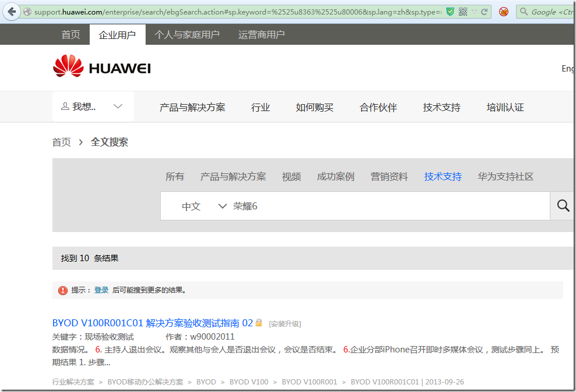Image resolution: width=576 pixels, height=392 pixels.
Task: Click the magnifier search submit button
Action: (x=563, y=206)
